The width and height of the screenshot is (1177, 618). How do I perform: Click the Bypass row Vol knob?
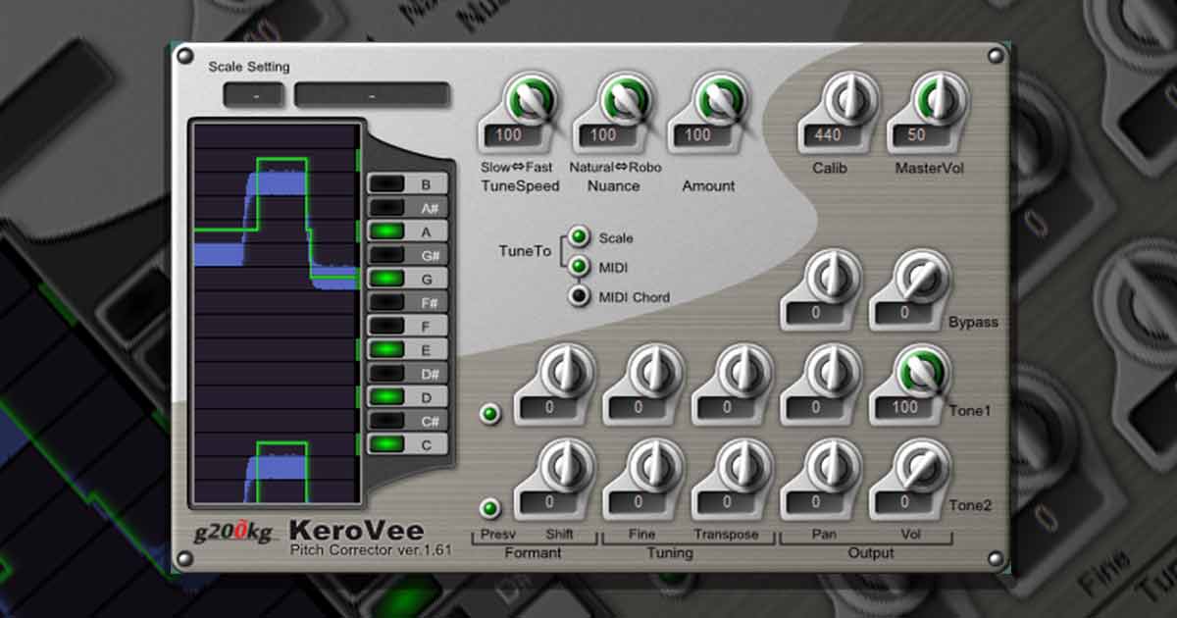click(x=922, y=278)
